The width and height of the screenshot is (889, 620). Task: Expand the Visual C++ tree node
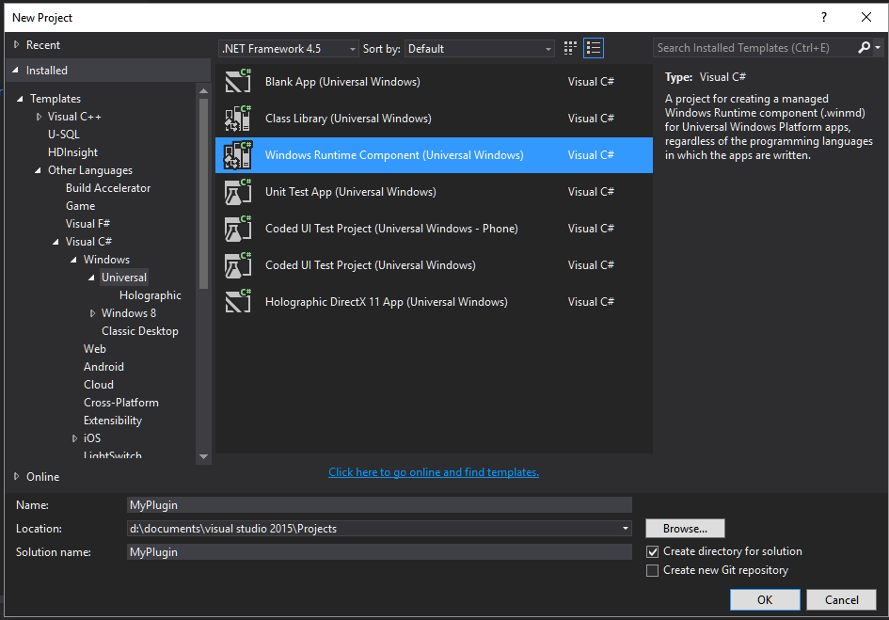pyautogui.click(x=39, y=117)
